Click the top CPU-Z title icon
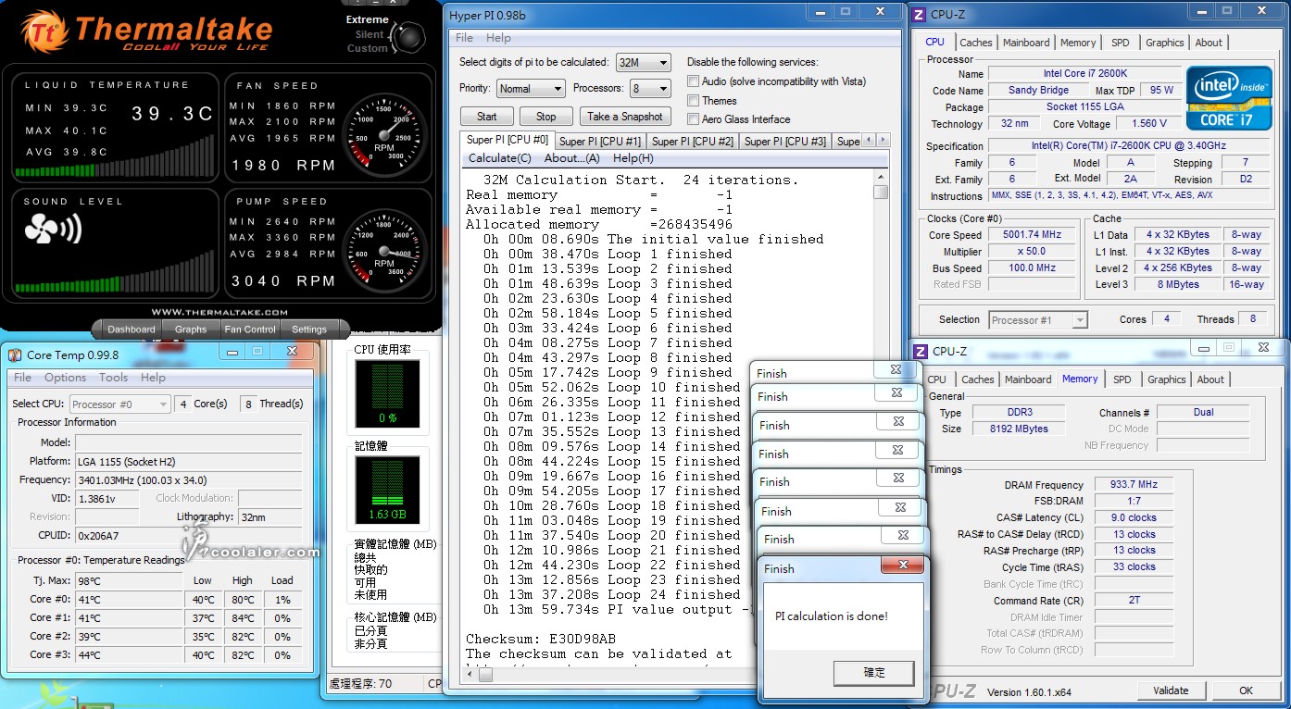The width and height of the screenshot is (1291, 709). pyautogui.click(x=919, y=14)
